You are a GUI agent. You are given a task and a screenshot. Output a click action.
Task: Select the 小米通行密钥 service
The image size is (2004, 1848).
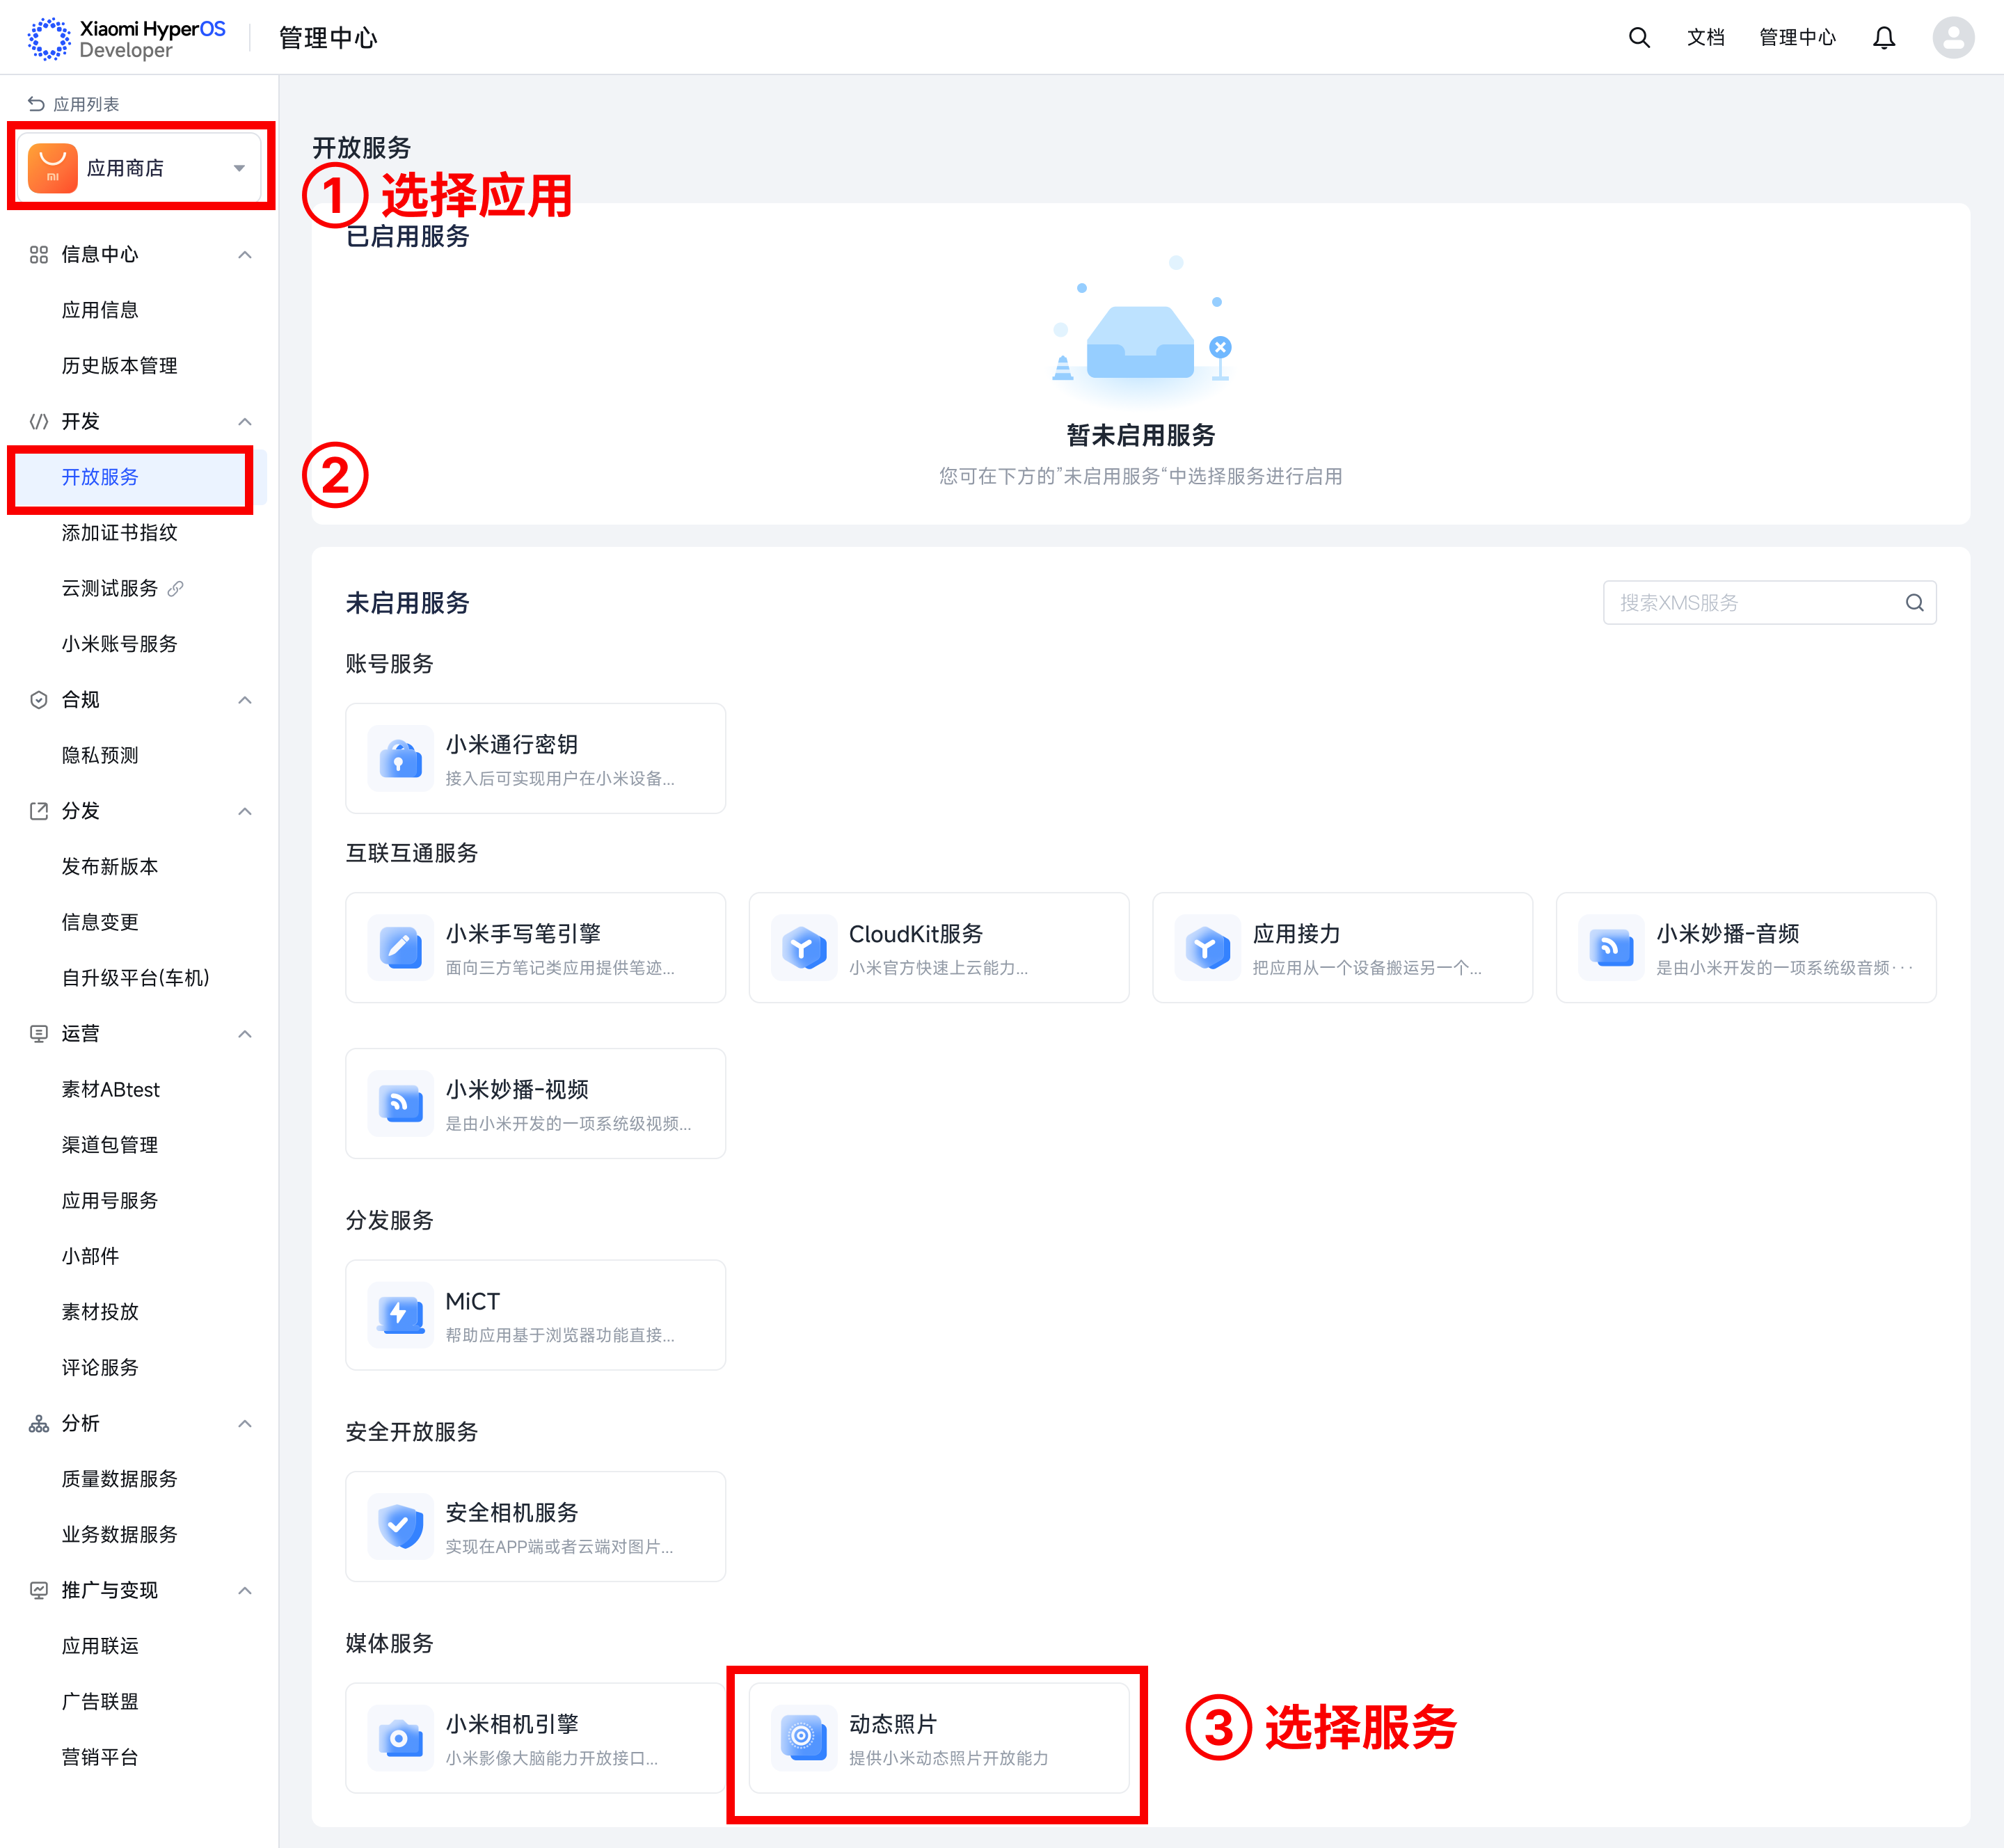[x=535, y=759]
